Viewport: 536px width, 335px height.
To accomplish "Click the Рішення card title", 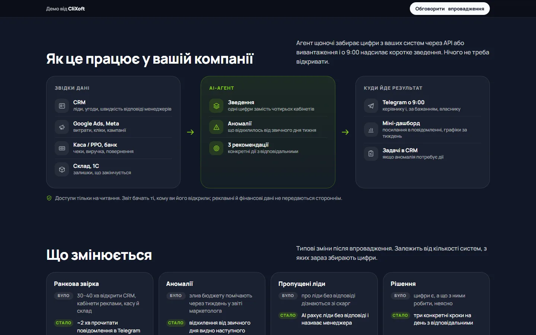I will click(403, 284).
